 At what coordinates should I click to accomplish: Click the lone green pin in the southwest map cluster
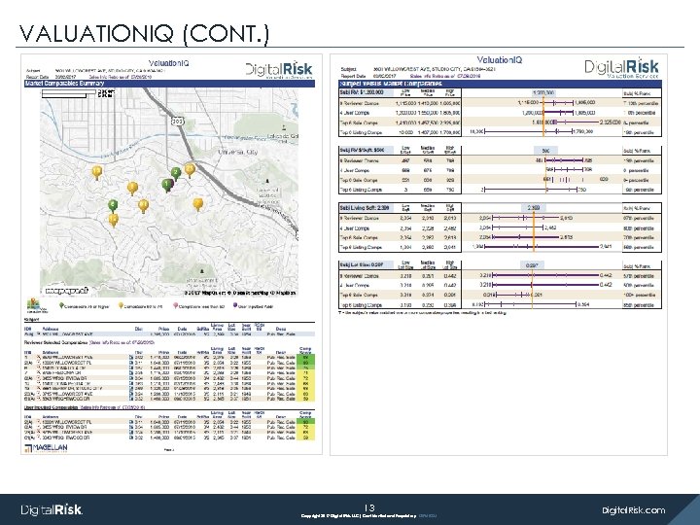pyautogui.click(x=114, y=205)
